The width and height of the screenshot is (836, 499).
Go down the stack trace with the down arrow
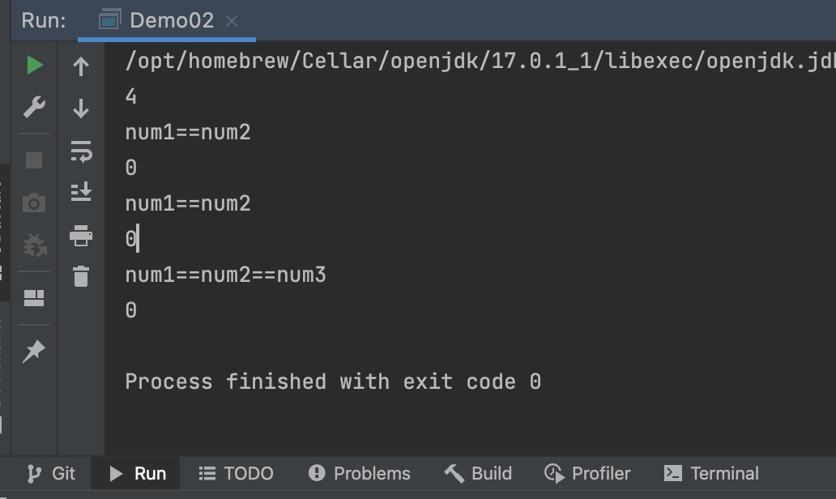click(x=81, y=109)
